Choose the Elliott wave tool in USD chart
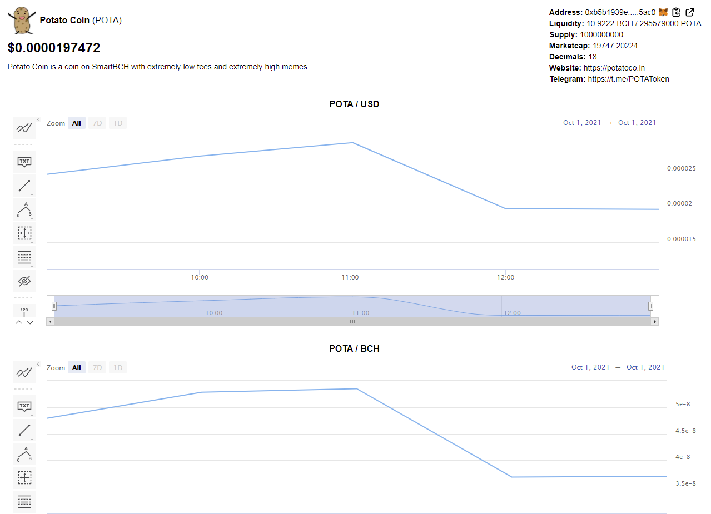Viewport: 711px width, 514px height. tap(24, 209)
